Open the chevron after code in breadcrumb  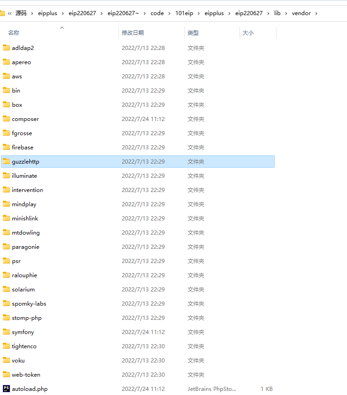click(169, 13)
